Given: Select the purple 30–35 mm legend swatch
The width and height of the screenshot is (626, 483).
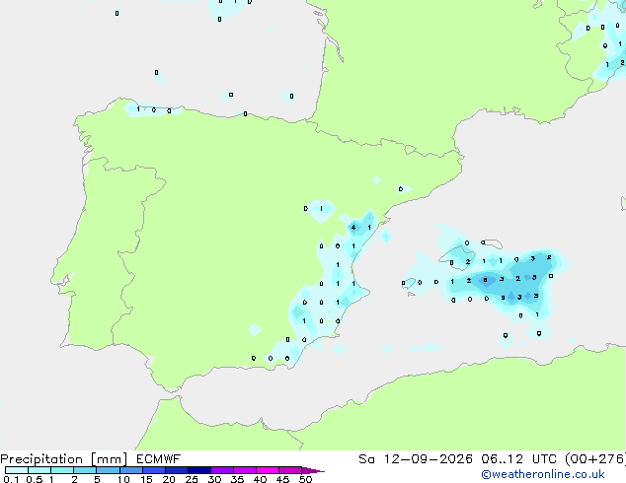Looking at the screenshot, I should [x=222, y=470].
